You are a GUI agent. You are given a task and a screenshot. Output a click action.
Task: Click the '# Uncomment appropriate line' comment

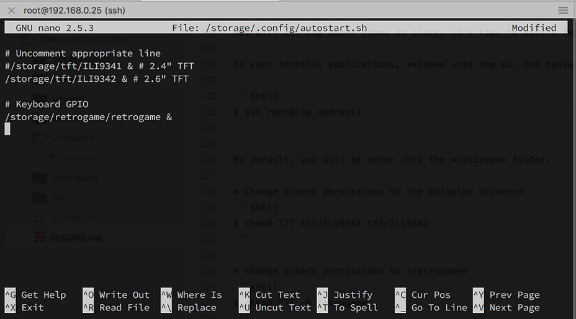point(83,53)
